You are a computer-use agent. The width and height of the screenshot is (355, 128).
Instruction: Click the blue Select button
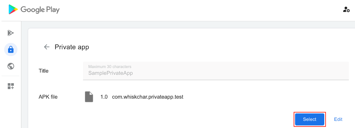[309, 119]
